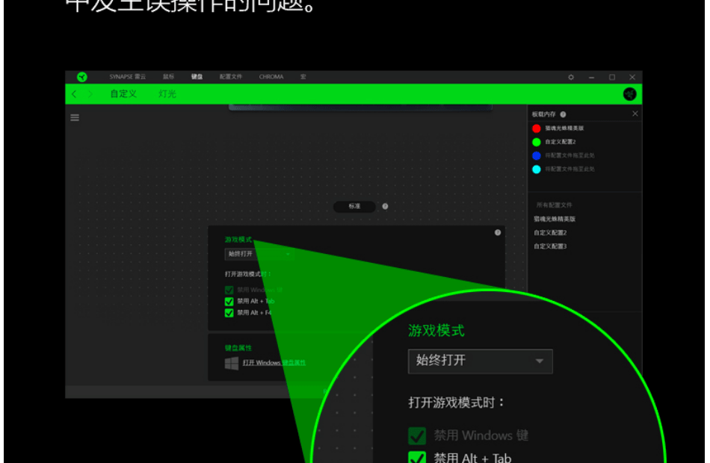Open the magnified 始终打开 dropdown arrow
Image resolution: width=710 pixels, height=463 pixels.
[x=539, y=361]
